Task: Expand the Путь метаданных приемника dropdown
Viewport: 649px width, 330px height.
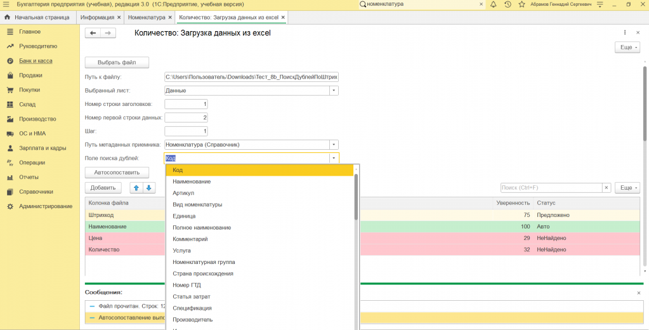Action: click(334, 145)
